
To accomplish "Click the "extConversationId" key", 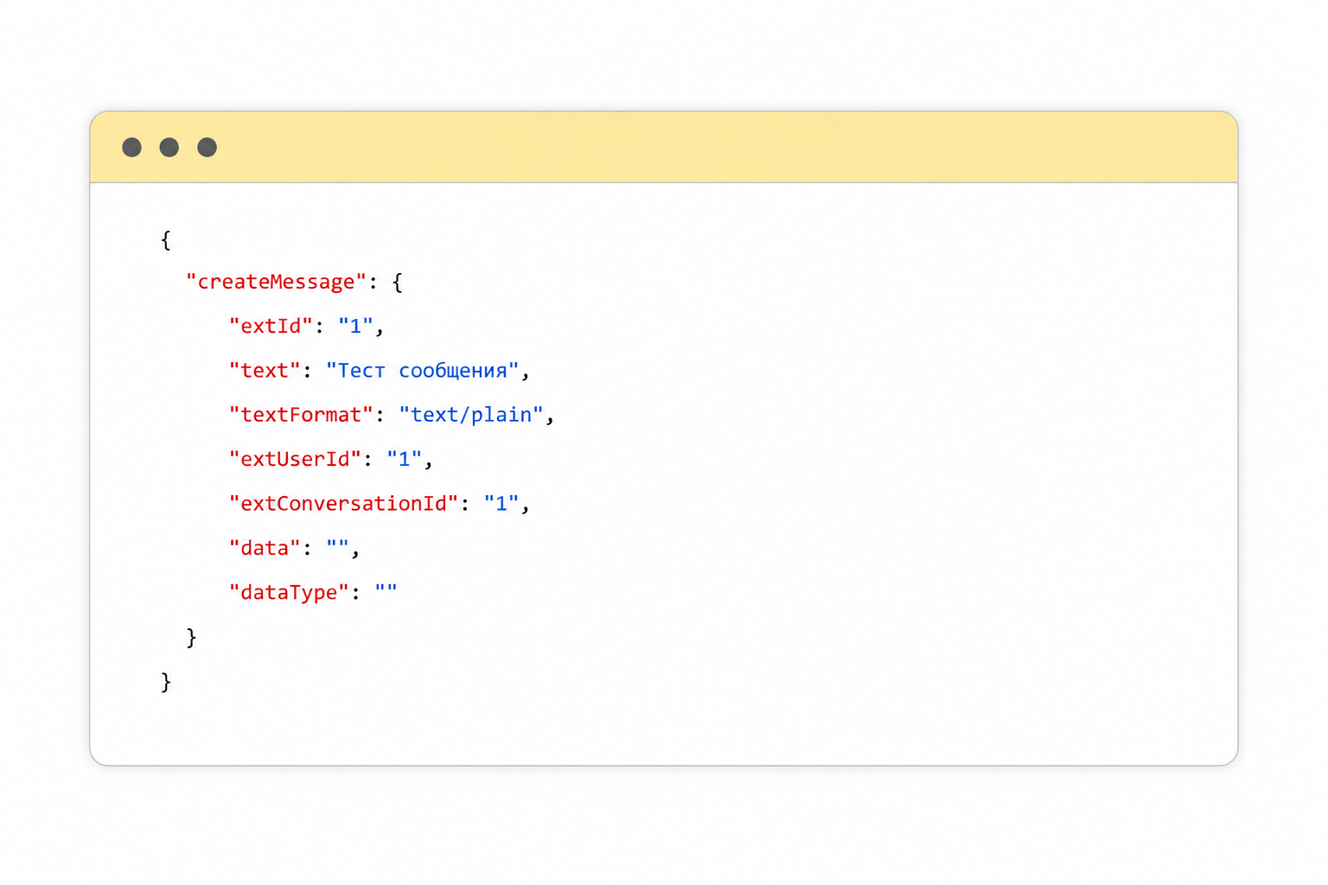I will (x=343, y=503).
